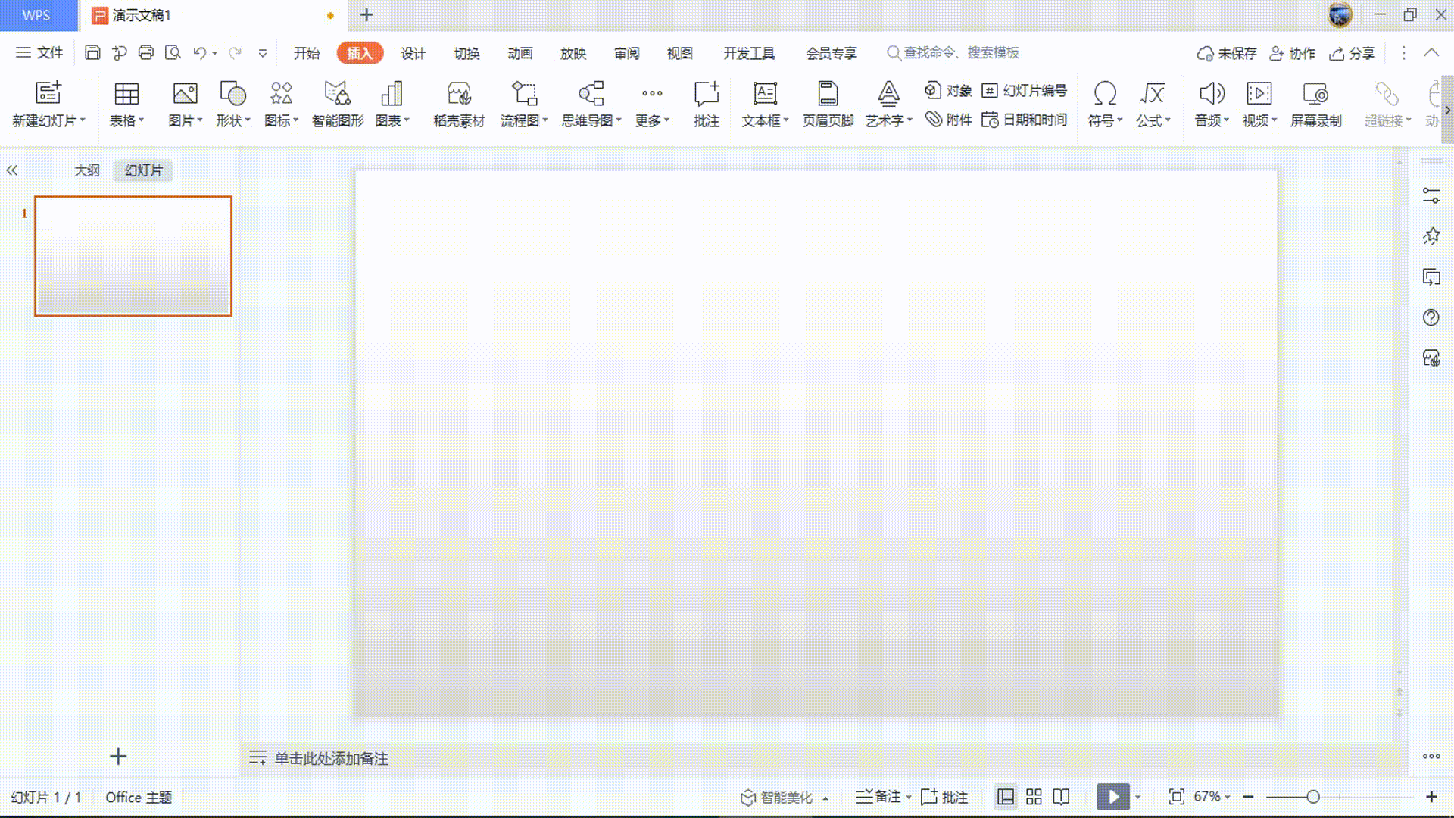1454x818 pixels.
Task: Click the Print icon in quick toolbar
Action: tap(146, 52)
